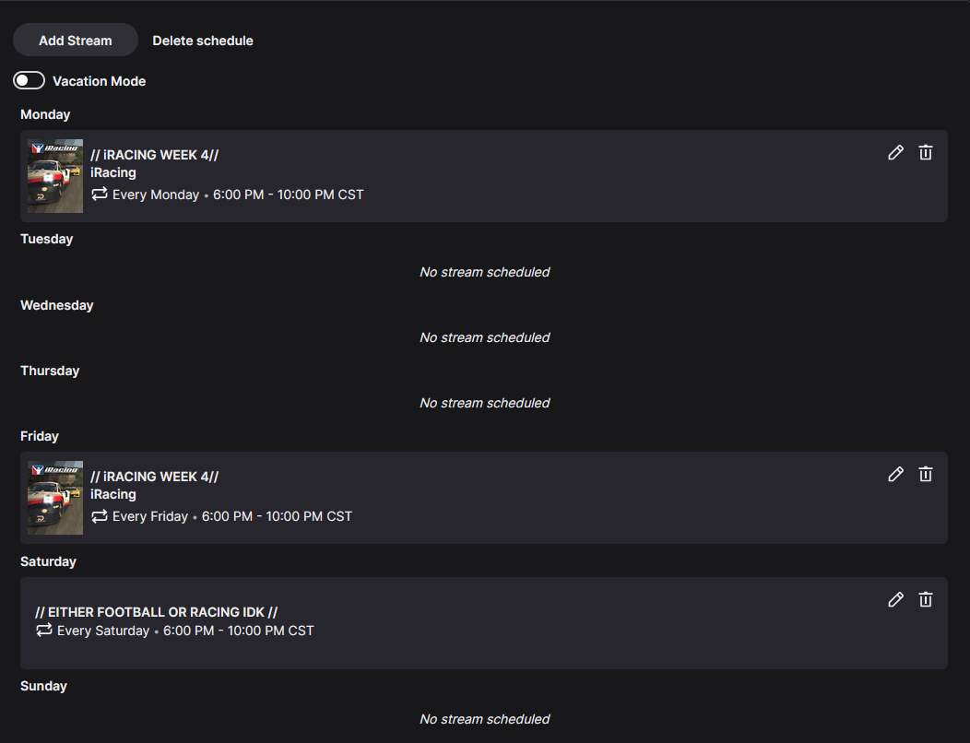Select the Friday iRacing cover thumbnail

click(55, 498)
